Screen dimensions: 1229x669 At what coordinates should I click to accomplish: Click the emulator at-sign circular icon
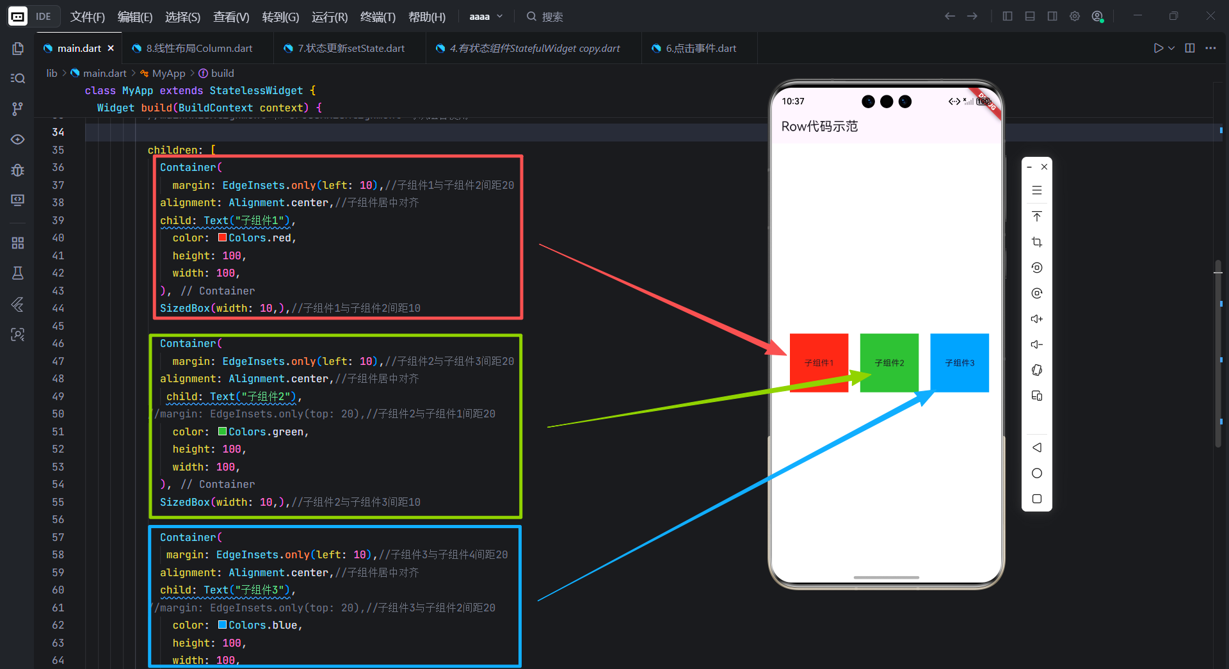(x=1037, y=293)
